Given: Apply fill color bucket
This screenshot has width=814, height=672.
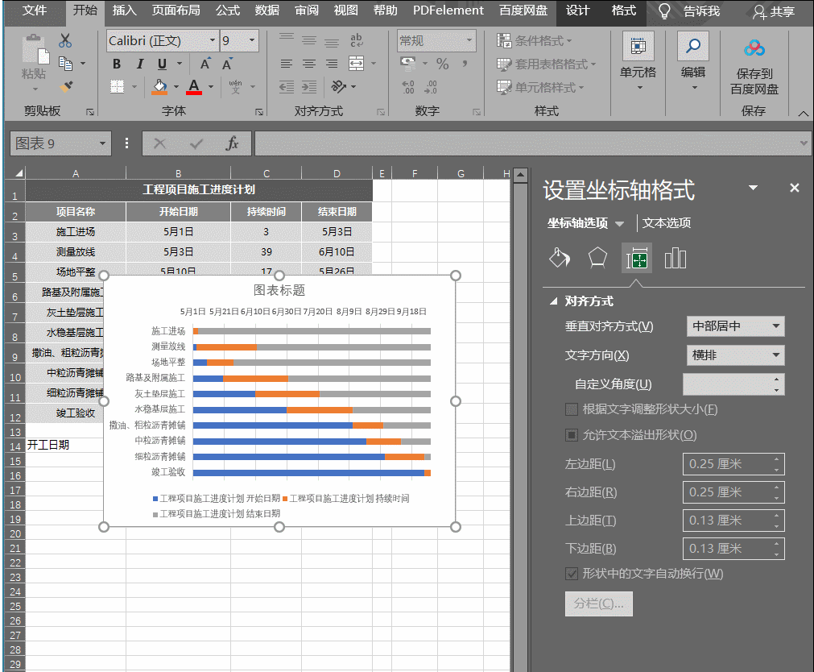Looking at the screenshot, I should (159, 86).
